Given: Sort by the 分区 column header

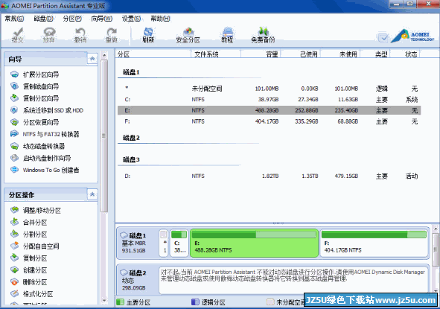Looking at the screenshot, I should tap(153, 54).
